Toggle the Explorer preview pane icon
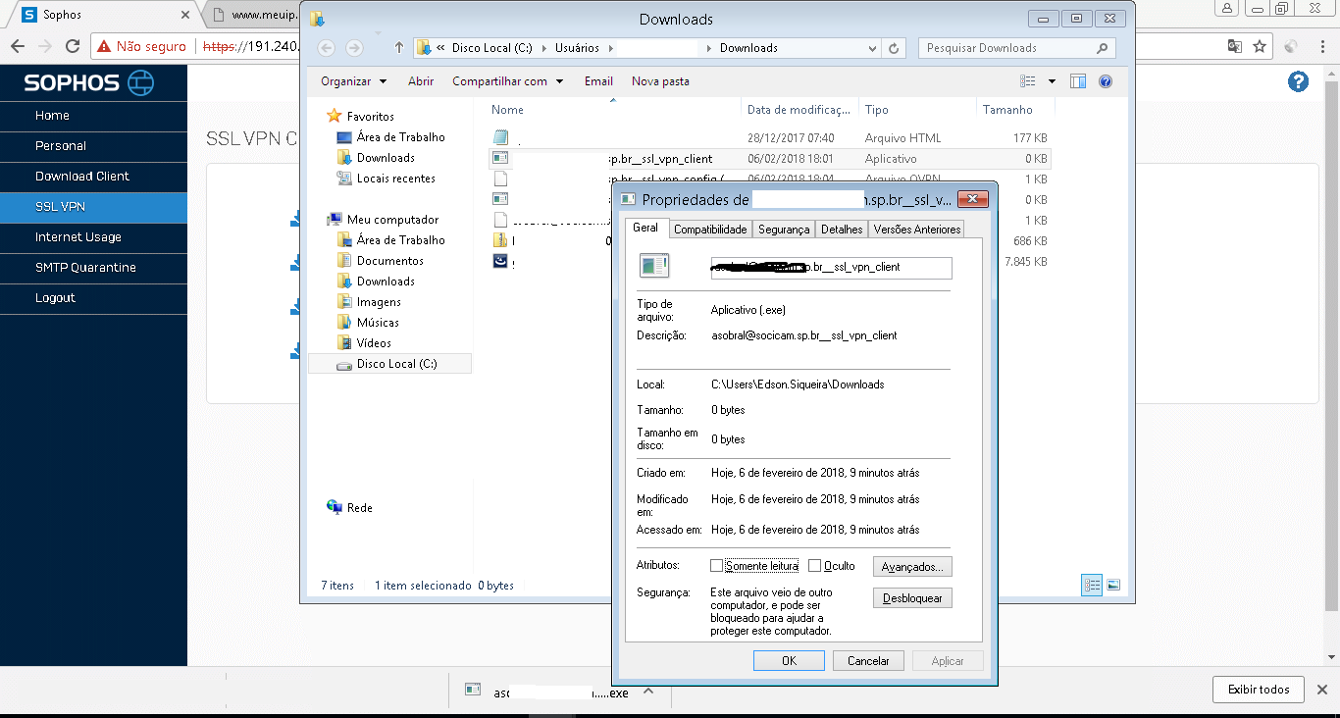Viewport: 1340px width, 718px height. [1078, 81]
